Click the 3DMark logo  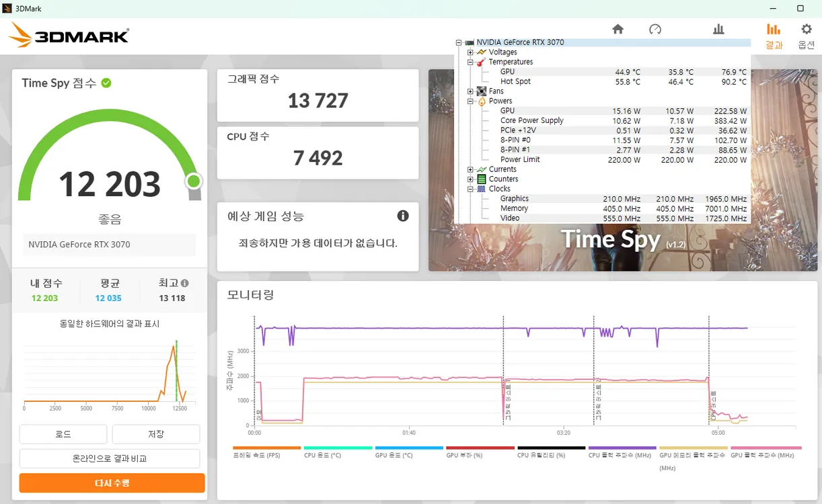69,36
